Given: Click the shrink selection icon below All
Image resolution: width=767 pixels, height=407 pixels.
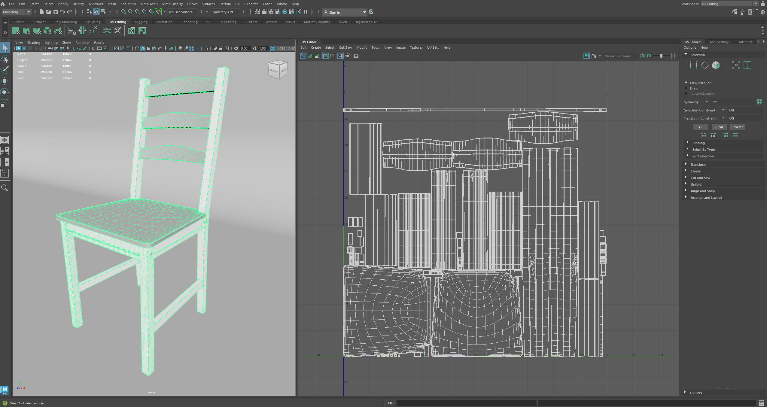Looking at the screenshot, I should tap(704, 135).
